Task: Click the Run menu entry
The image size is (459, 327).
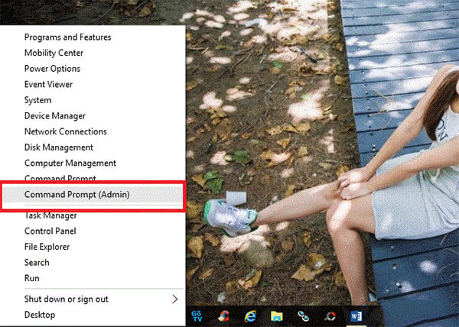Action: [32, 278]
